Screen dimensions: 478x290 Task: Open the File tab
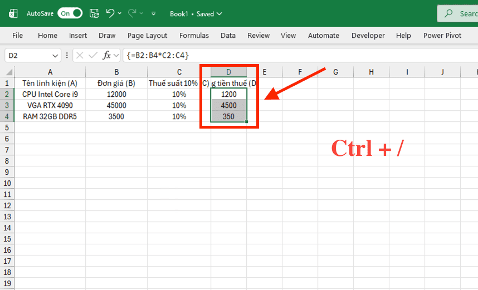click(17, 35)
